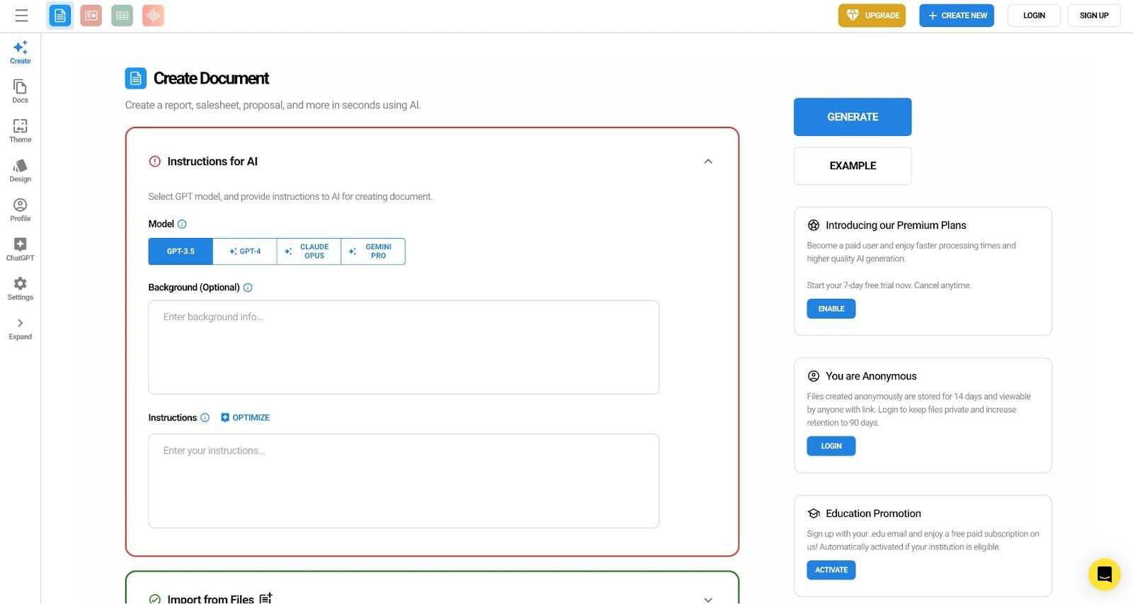Click the Create New button
Viewport: 1133px width, 604px height.
click(x=957, y=16)
